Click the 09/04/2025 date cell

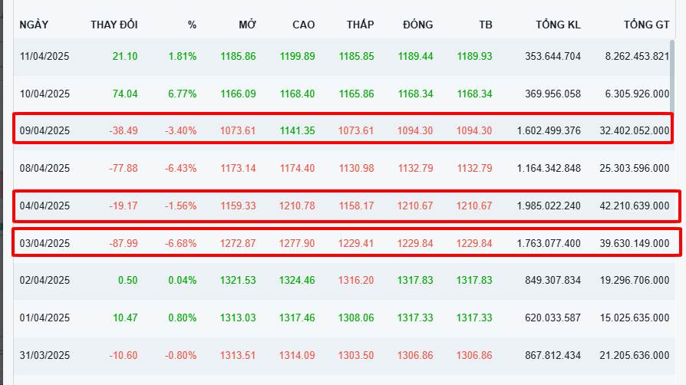[x=45, y=130]
